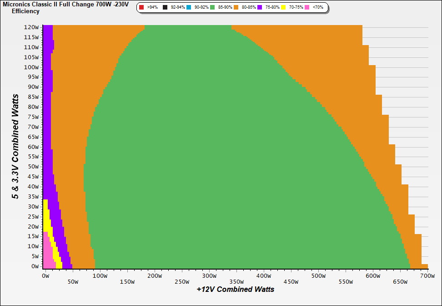The height and width of the screenshot is (306, 442).
Task: Click the 120w label on the y-axis
Action: click(31, 27)
